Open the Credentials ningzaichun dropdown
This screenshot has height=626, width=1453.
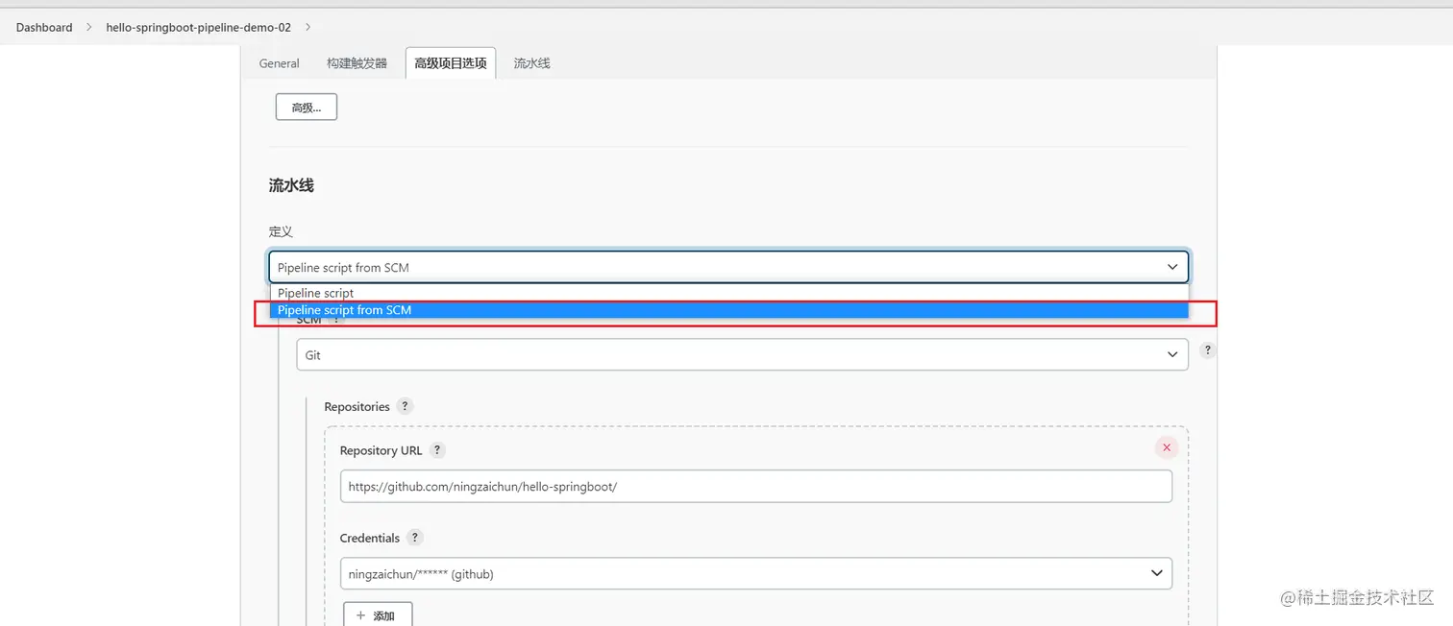755,574
